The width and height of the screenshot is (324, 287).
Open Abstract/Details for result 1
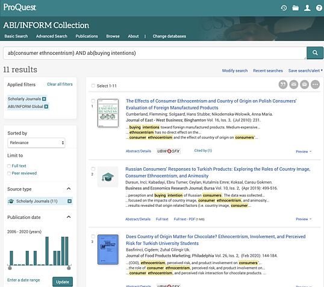point(139,151)
